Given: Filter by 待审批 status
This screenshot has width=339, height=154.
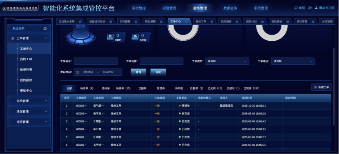Looking at the screenshot, I should 179,88.
